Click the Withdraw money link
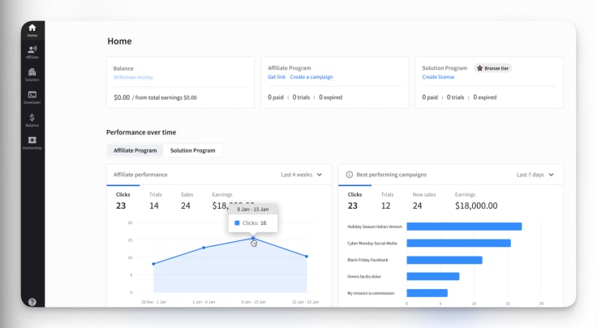The height and width of the screenshot is (328, 597). pos(133,77)
